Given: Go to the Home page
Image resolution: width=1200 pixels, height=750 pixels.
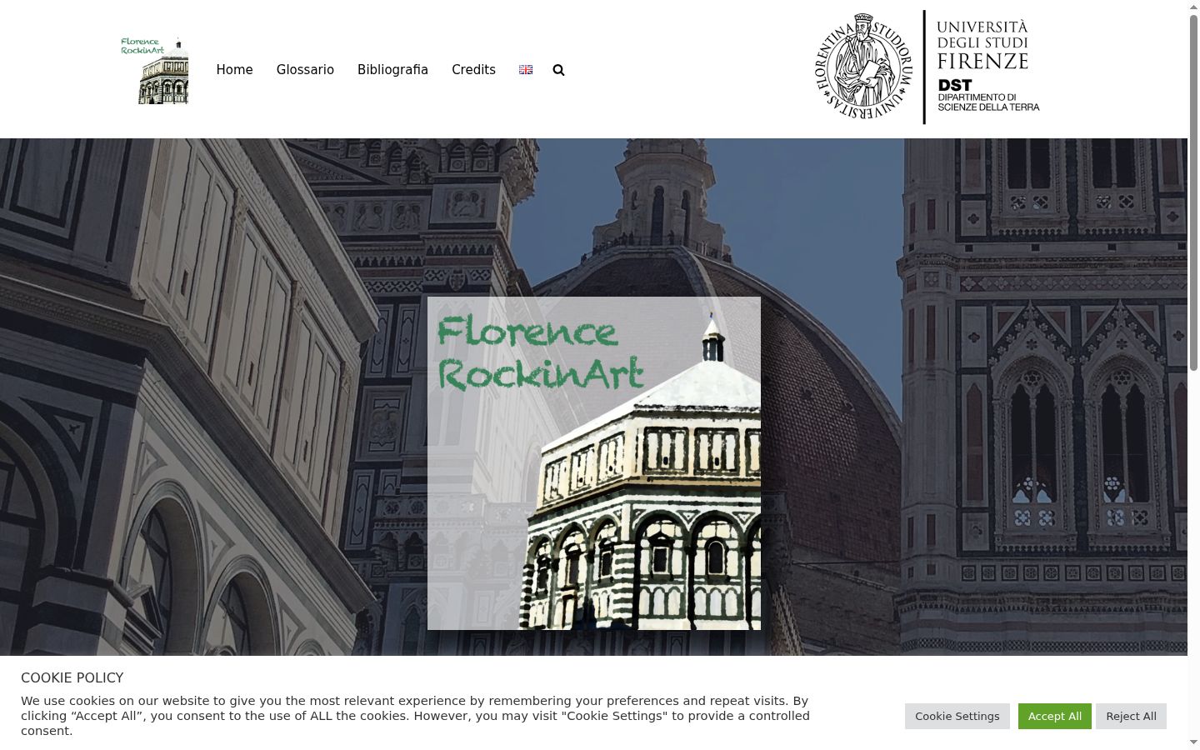Looking at the screenshot, I should pos(234,70).
